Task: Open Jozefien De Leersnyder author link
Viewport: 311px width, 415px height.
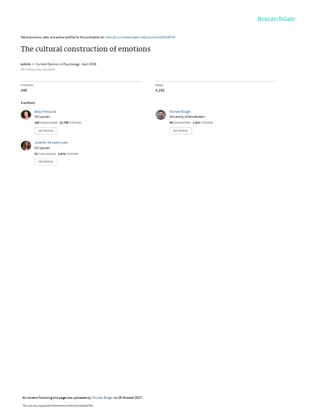Action: 51,142
